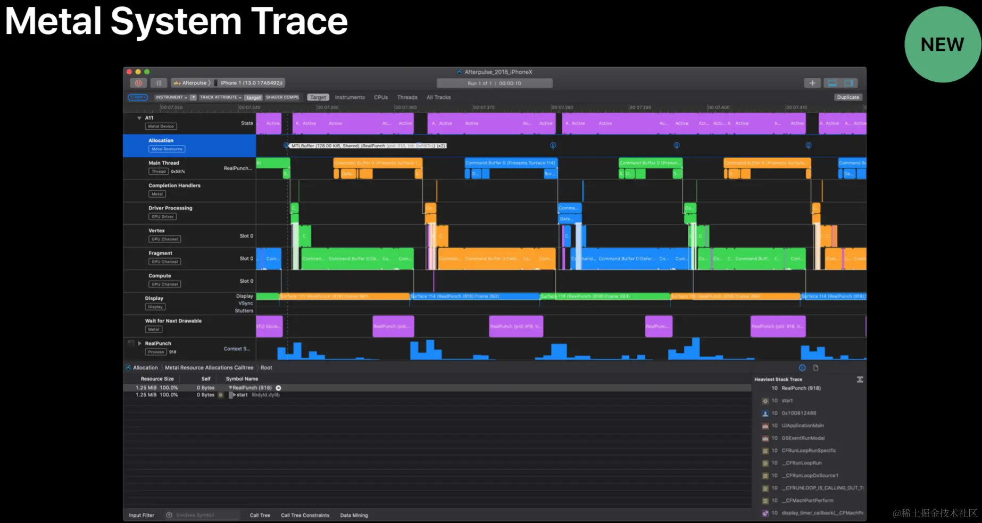The image size is (982, 523).
Task: Click allocation marker near 00:07.410
Action: [809, 146]
